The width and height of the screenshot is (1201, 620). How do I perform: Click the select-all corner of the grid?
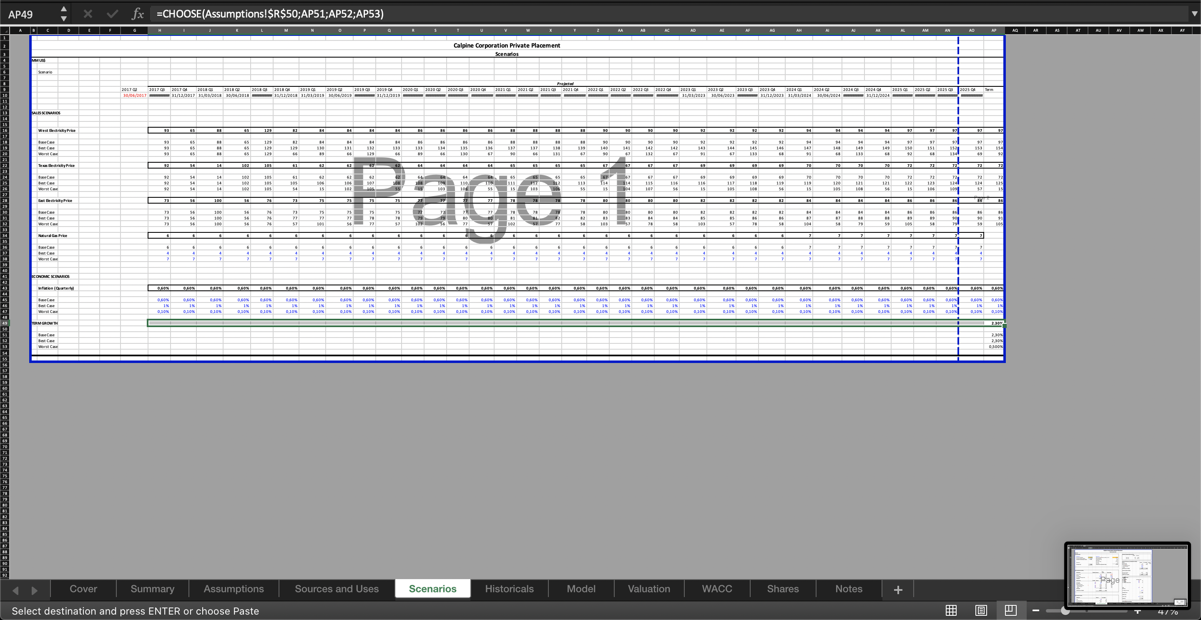[x=5, y=30]
